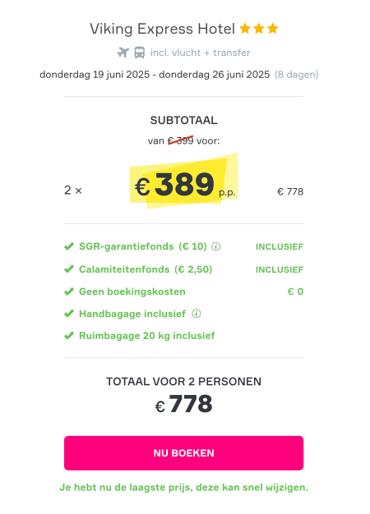Image resolution: width=370 pixels, height=514 pixels.
Task: Click checkmark beside Ruimbagage 20 kg
Action: click(69, 336)
